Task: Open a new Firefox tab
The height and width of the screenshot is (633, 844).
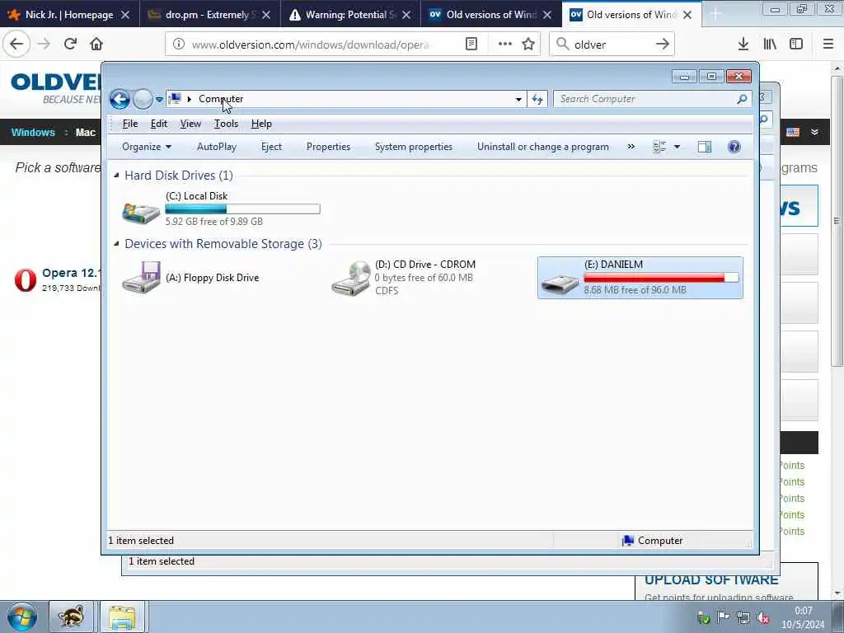Action: coord(715,15)
